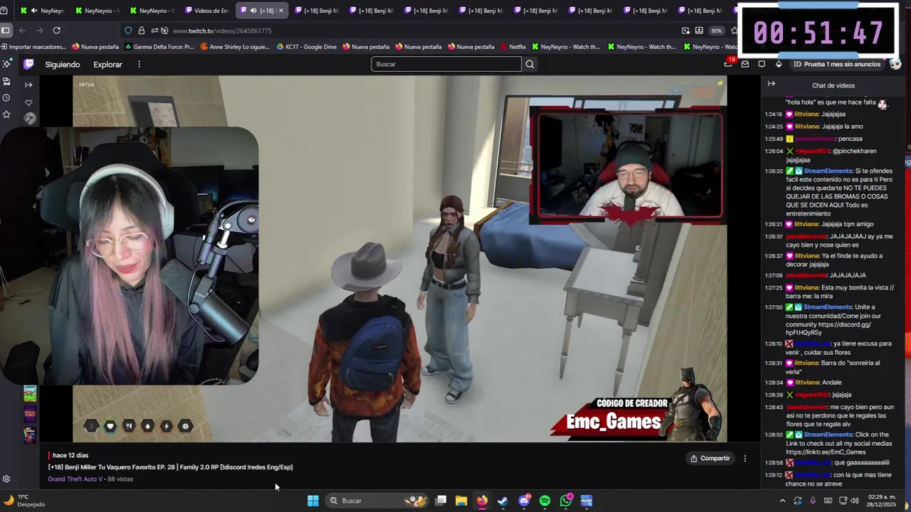Open the Windows Start menu
This screenshot has width=911, height=512.
(313, 501)
